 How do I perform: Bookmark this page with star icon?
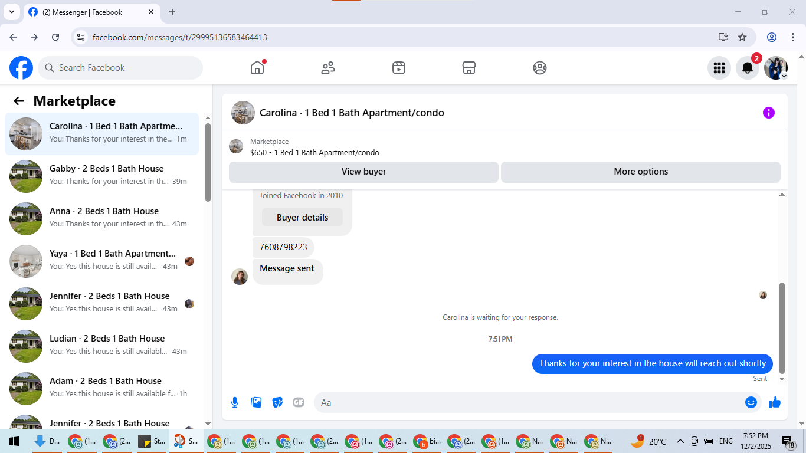742,37
